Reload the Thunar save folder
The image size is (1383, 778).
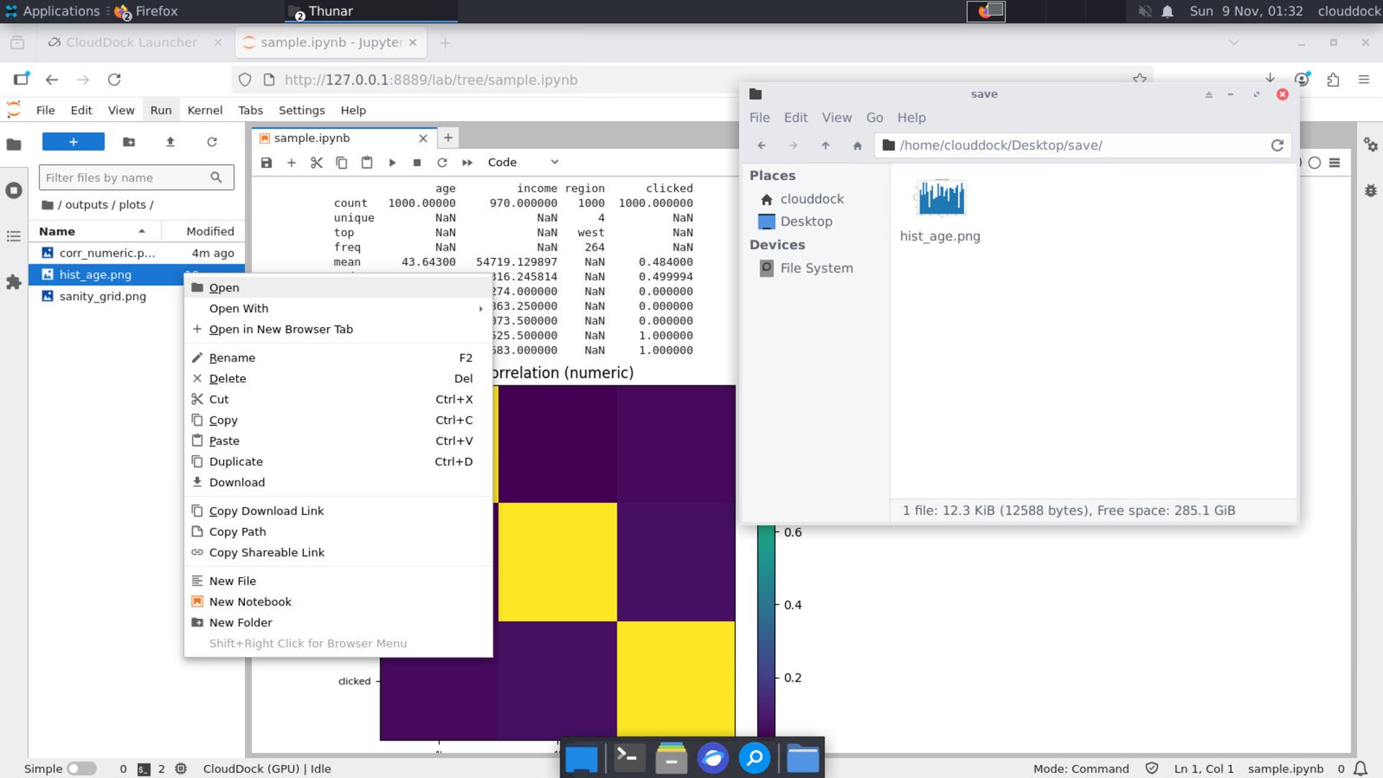pyautogui.click(x=1277, y=146)
